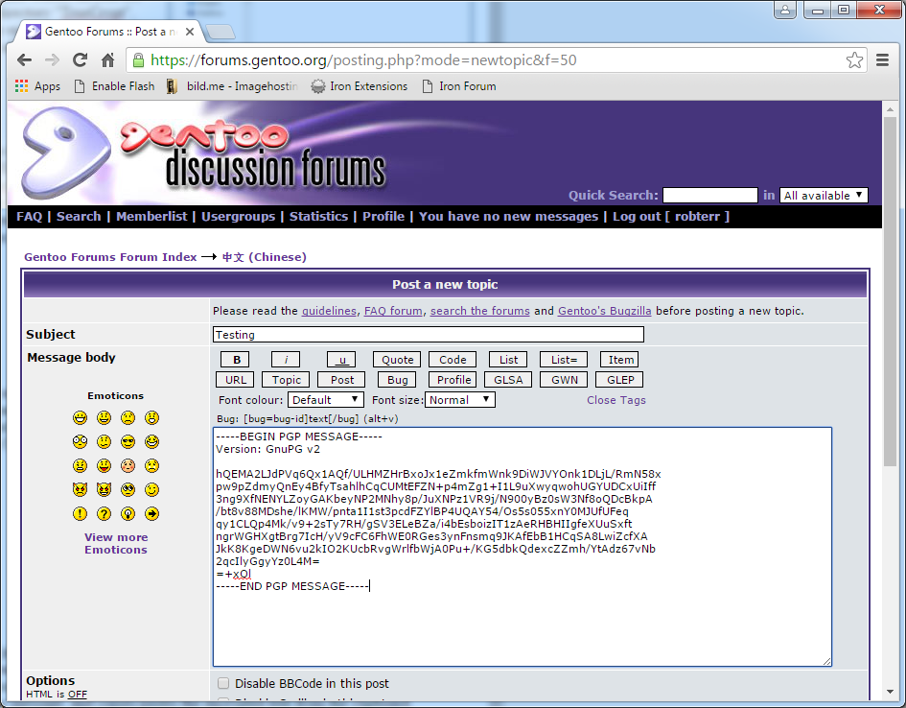Click the underline u tag button

[341, 360]
